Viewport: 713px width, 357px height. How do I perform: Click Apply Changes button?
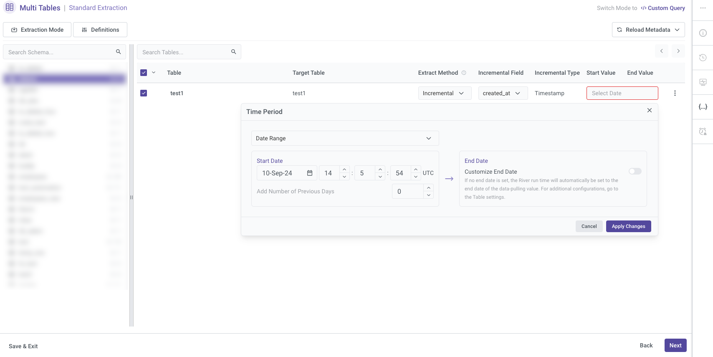pos(628,226)
